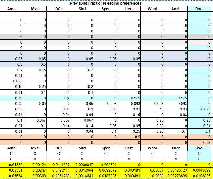This screenshot has width=213, height=179.
Task: Click the 0.05654 yellow cell
Action: coord(11,176)
